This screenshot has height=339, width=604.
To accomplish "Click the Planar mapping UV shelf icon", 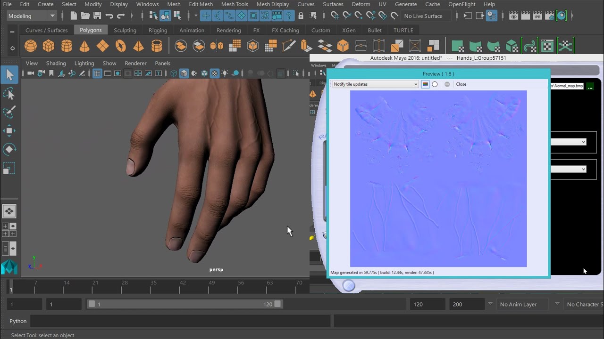I will pyautogui.click(x=457, y=46).
